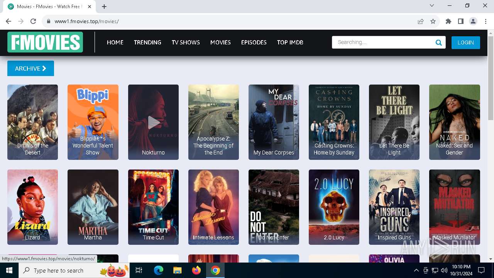Image resolution: width=494 pixels, height=278 pixels.
Task: Click the volume tray icon
Action: tap(444, 270)
